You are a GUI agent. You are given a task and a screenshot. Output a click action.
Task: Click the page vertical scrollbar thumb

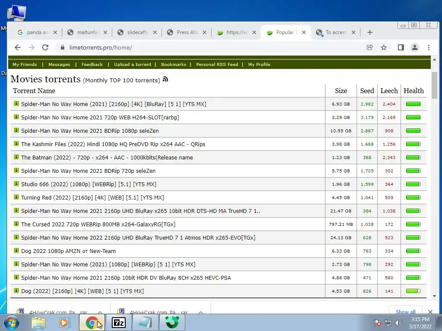coord(434,85)
